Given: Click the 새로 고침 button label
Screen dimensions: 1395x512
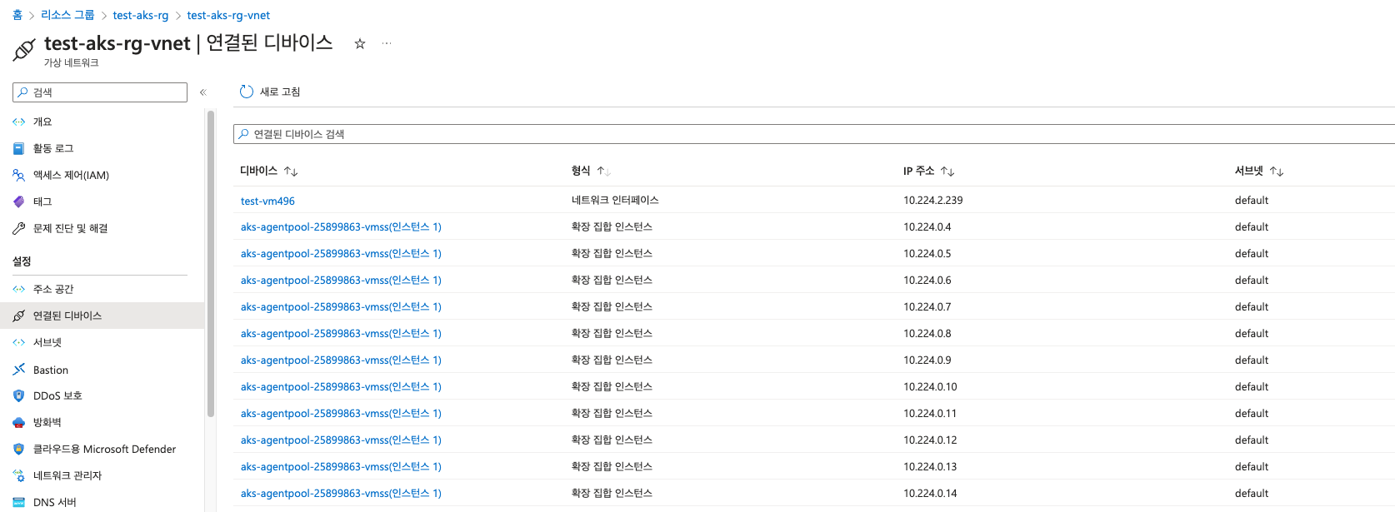Looking at the screenshot, I should click(x=280, y=92).
